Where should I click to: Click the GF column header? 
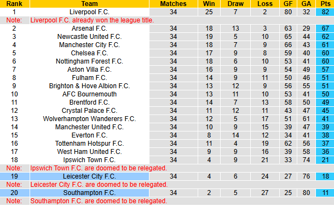(x=288, y=4)
